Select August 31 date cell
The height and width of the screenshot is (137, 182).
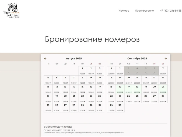[100, 108]
